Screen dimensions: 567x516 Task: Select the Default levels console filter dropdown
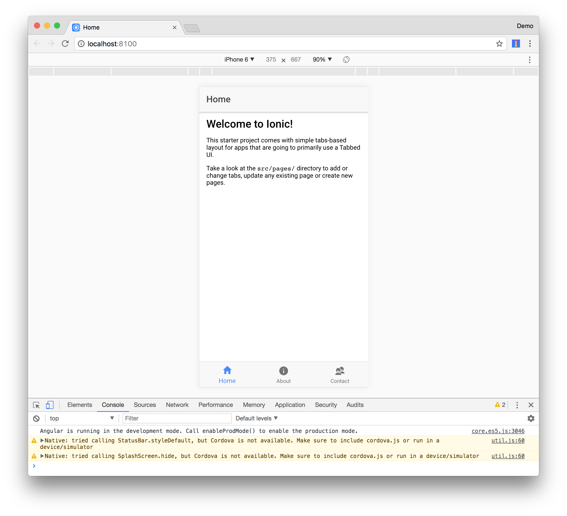tap(257, 418)
